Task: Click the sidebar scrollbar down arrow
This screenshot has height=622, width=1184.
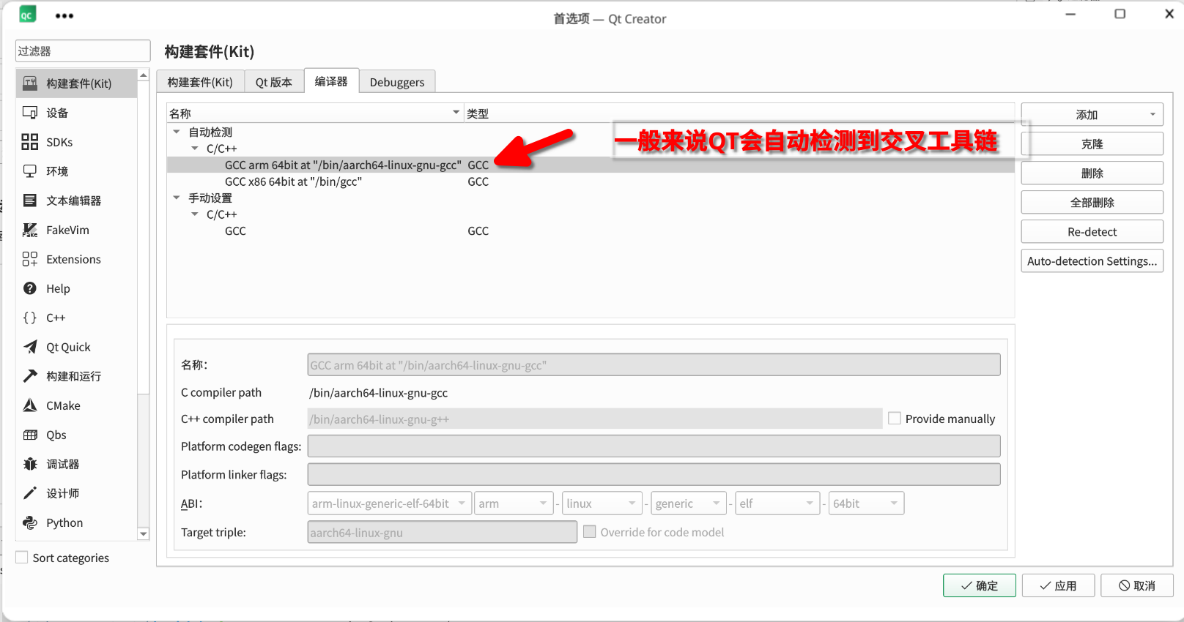Action: click(144, 534)
